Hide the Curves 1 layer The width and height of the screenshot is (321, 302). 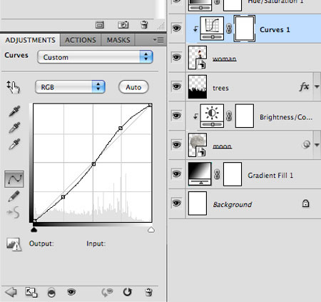176,29
